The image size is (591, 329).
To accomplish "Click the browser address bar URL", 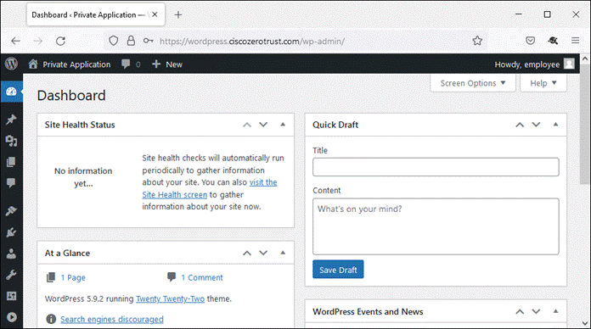I will click(x=252, y=41).
